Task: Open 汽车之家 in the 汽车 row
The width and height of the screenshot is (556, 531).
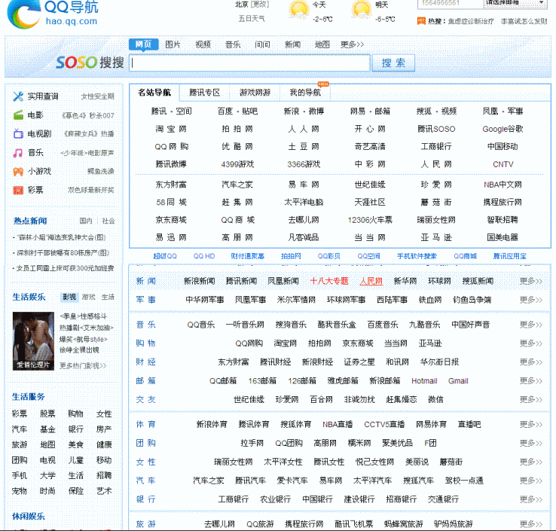Action: coord(208,481)
